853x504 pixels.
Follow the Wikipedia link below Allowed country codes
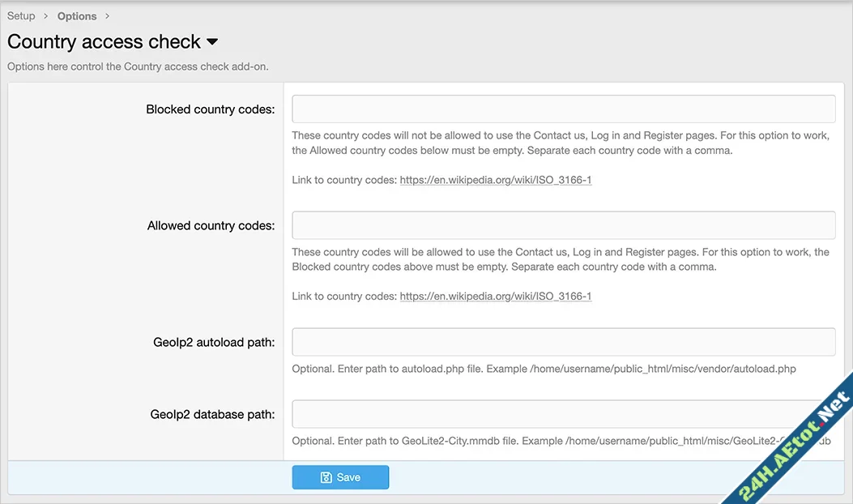(x=495, y=296)
